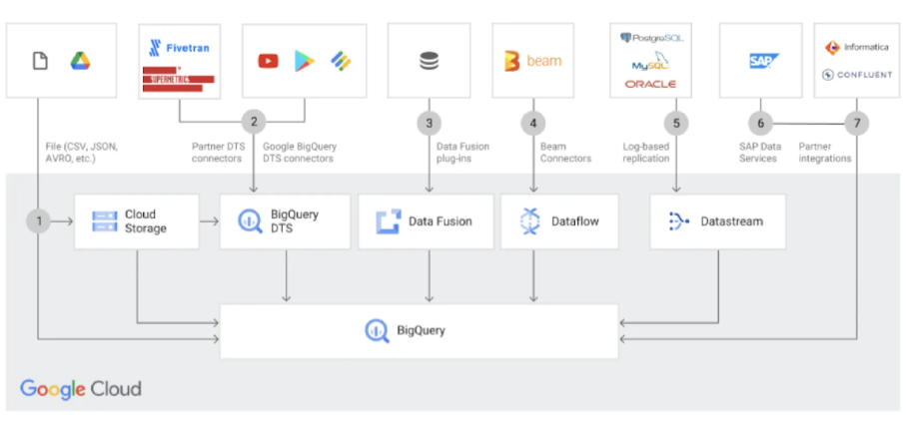Click the Apache Beam logo
Screen dimensions: 906x421
click(x=532, y=61)
